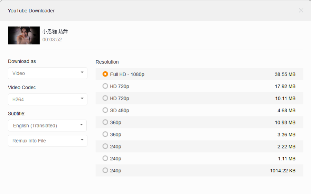The height and width of the screenshot is (194, 311).
Task: Expand the Video Codec H264 dropdown
Action: tap(48, 99)
